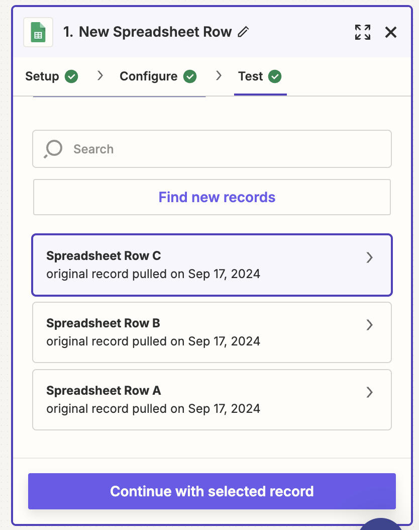
Task: Expand details for Spreadsheet Row A
Action: (370, 393)
